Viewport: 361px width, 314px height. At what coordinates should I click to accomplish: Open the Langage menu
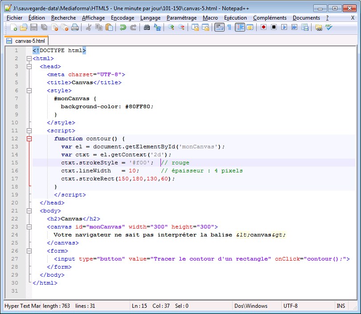[150, 18]
